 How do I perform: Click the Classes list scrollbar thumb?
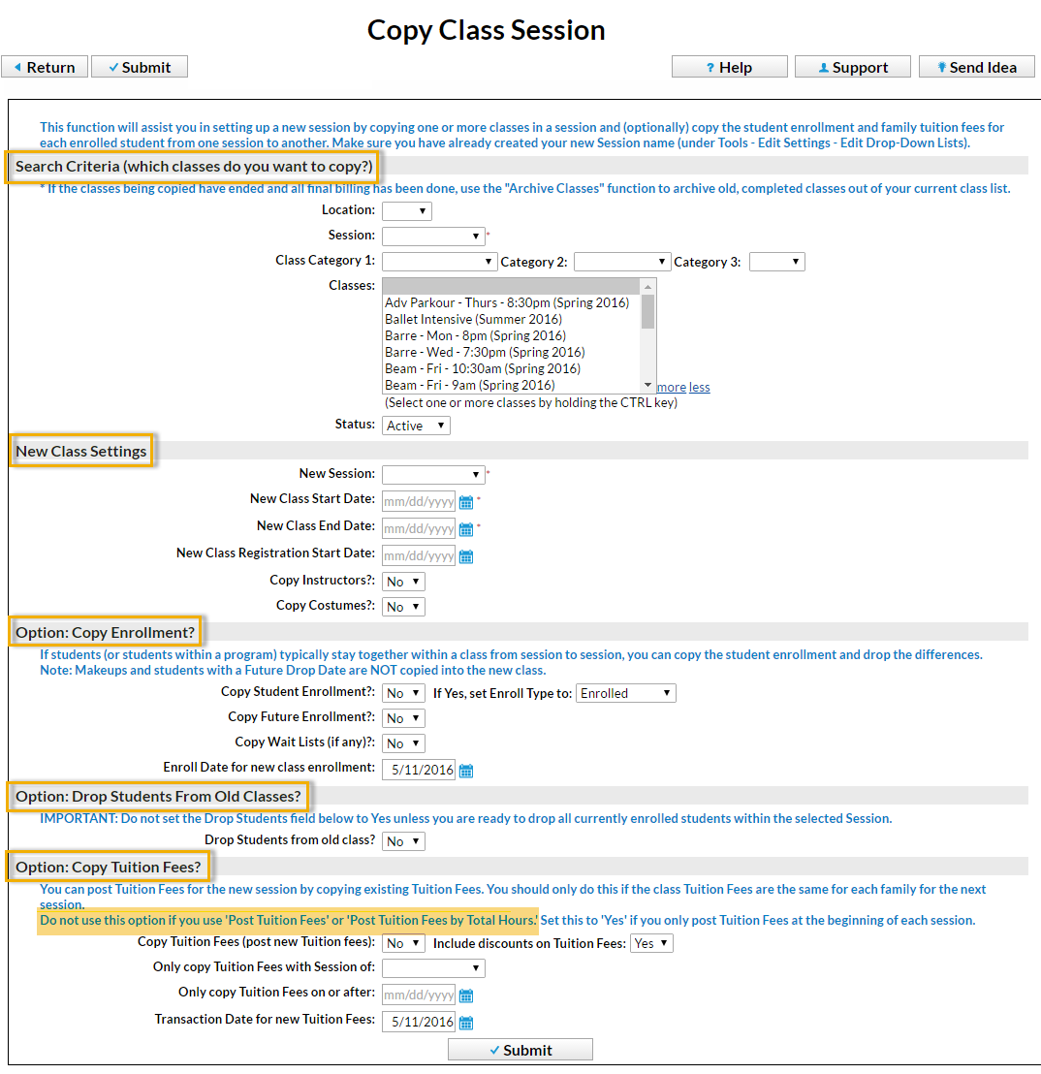[647, 312]
